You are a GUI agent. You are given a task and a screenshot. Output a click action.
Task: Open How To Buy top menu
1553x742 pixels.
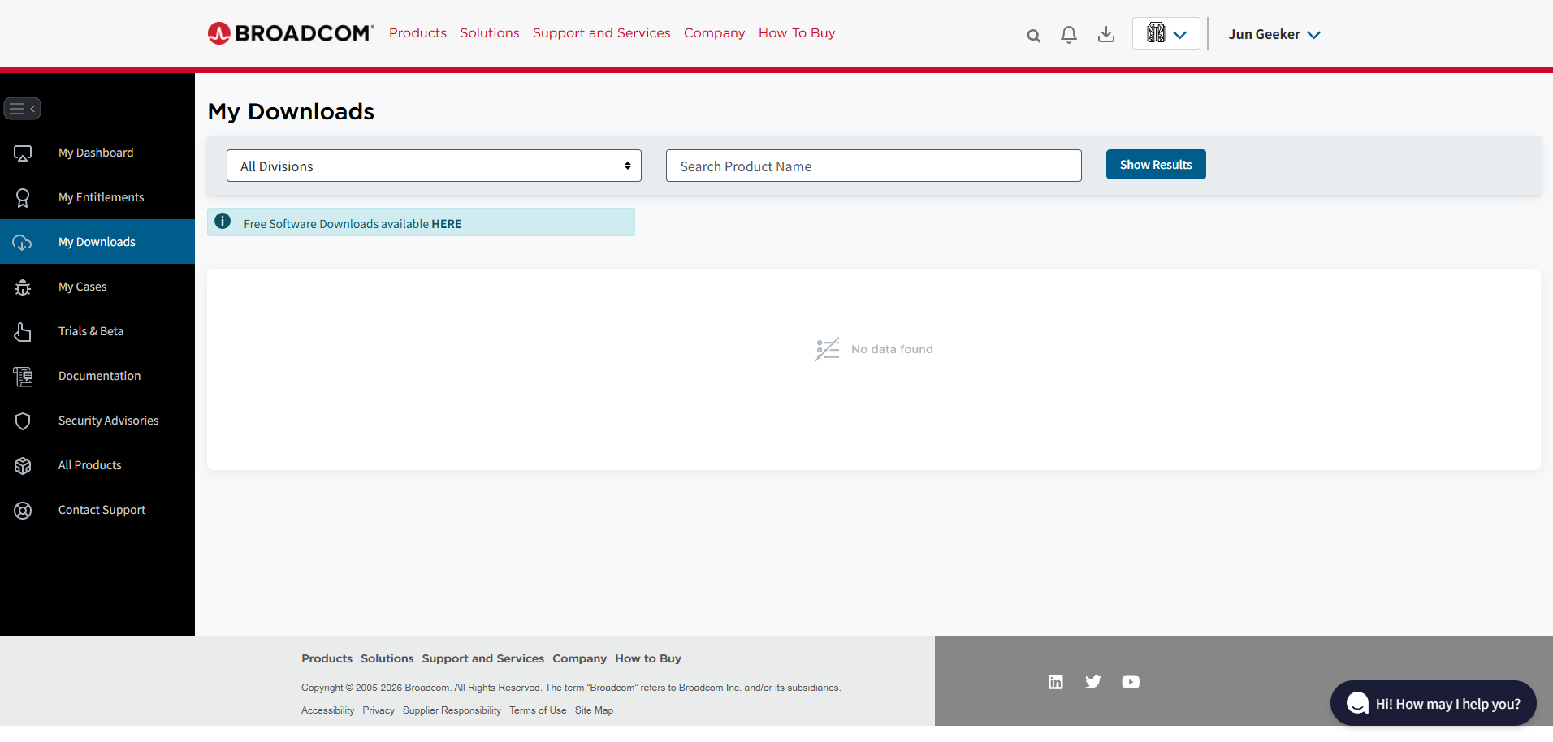click(797, 33)
